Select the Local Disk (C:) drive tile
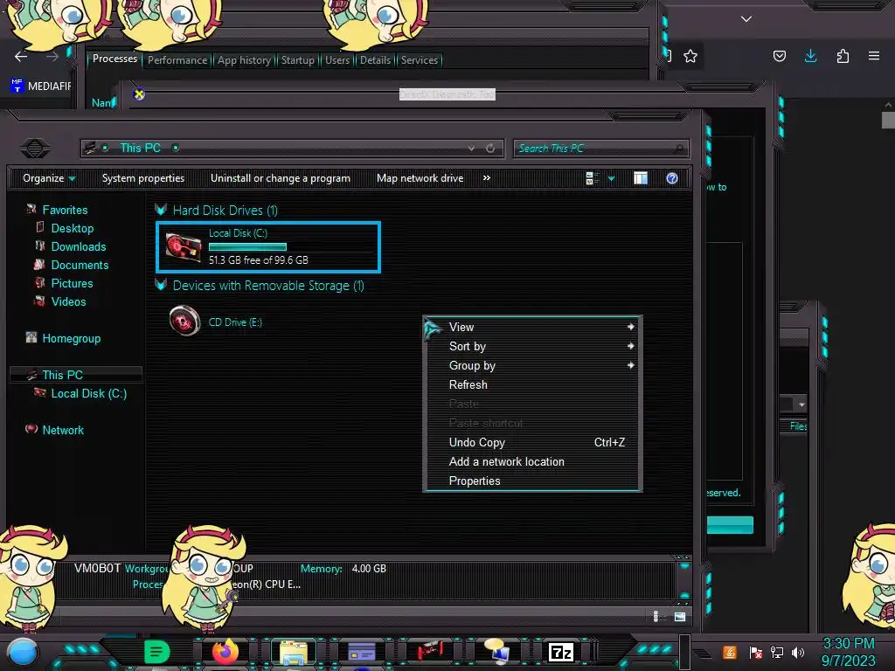 [268, 247]
